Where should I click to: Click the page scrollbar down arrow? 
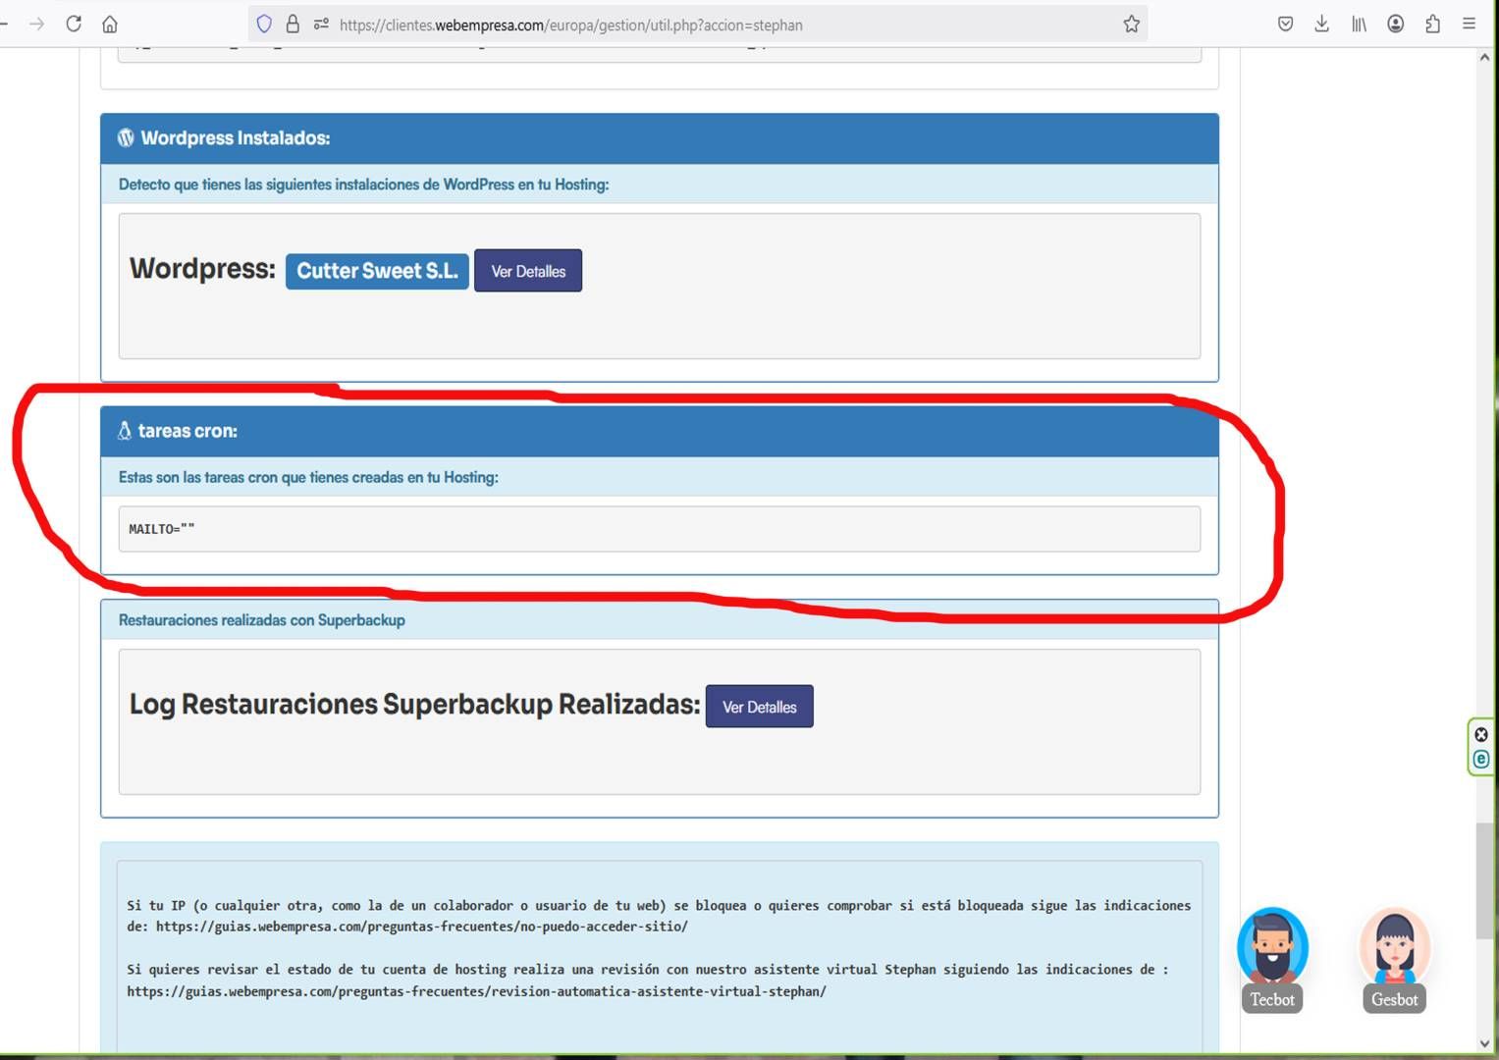(x=1484, y=1044)
